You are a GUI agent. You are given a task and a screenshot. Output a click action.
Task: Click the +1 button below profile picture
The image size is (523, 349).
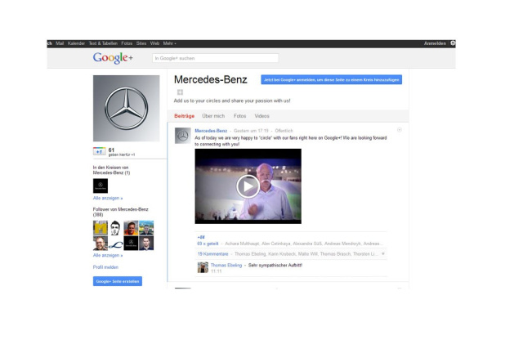point(99,151)
